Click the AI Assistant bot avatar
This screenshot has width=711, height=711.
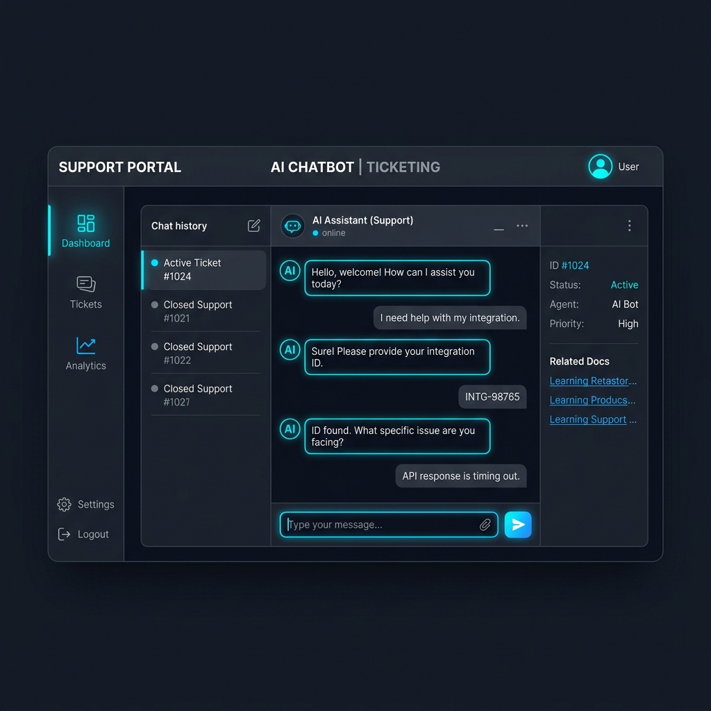292,226
